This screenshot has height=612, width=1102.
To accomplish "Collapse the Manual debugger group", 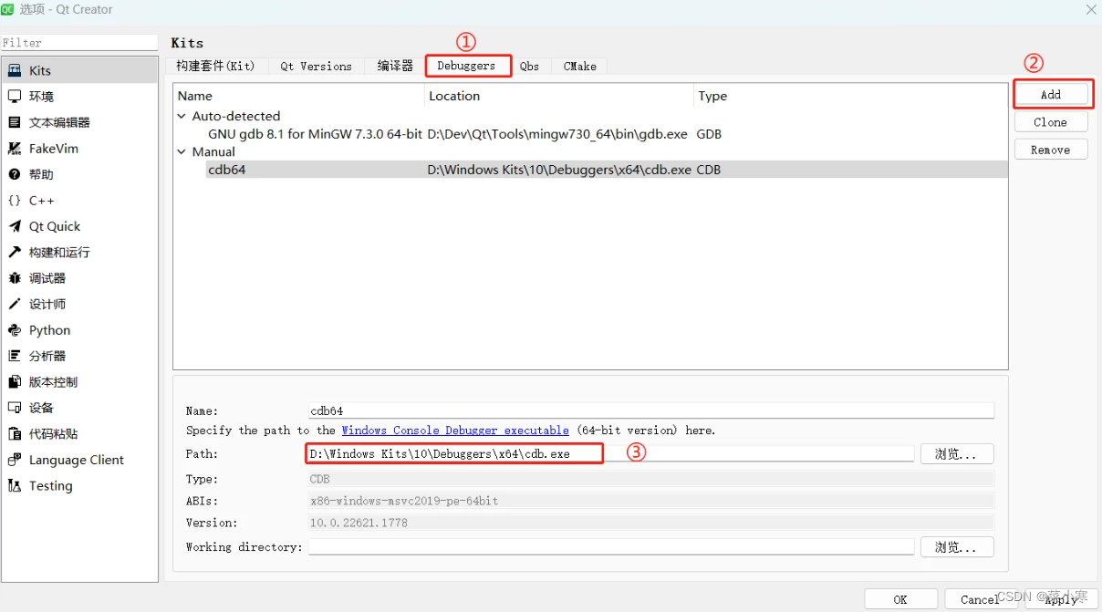I will pos(181,151).
